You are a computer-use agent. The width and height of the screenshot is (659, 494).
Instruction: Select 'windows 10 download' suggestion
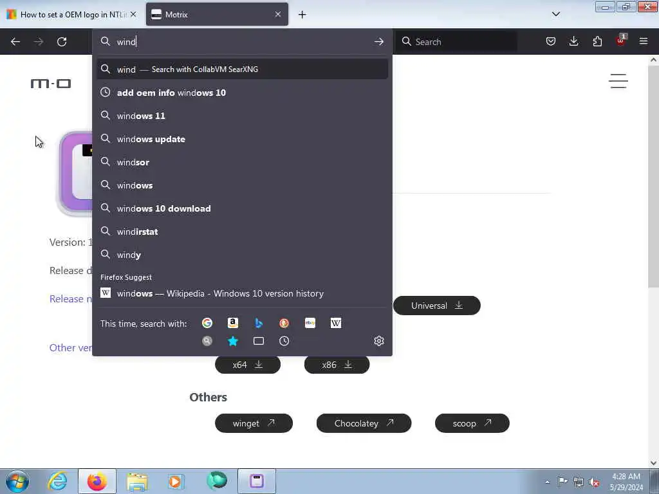pos(242,208)
